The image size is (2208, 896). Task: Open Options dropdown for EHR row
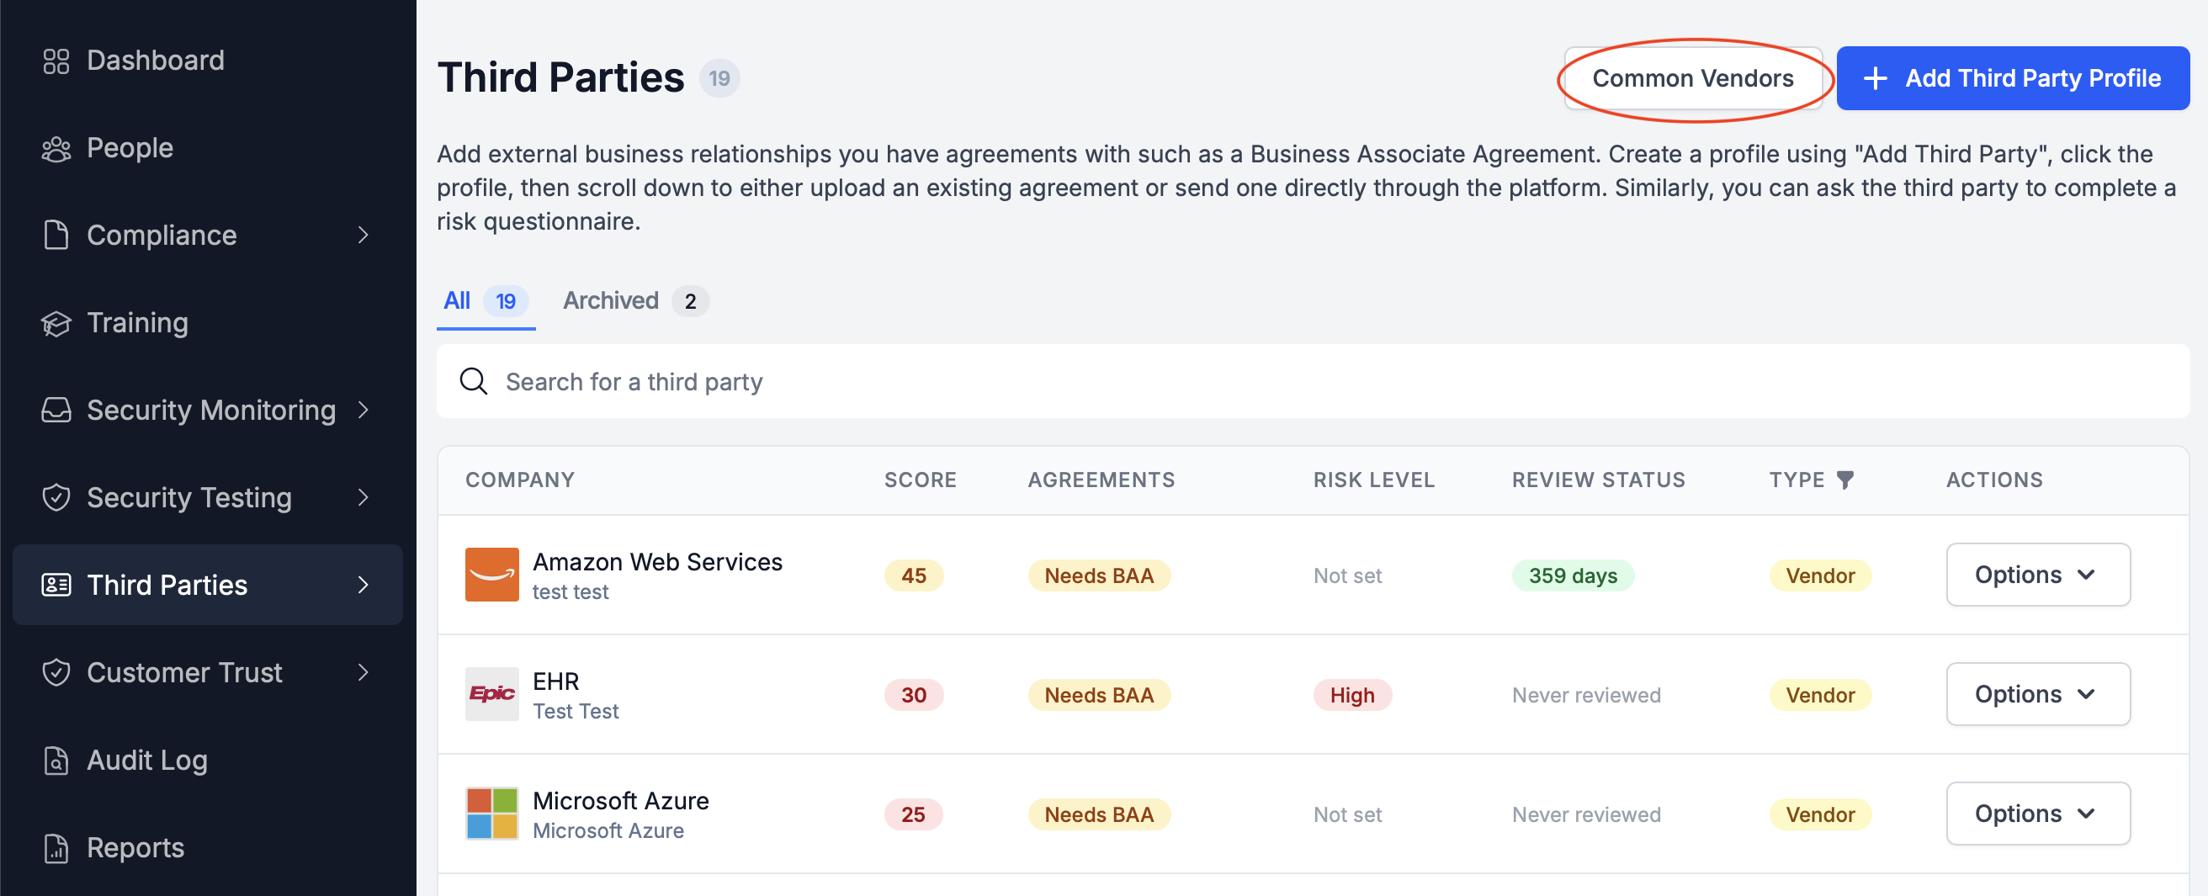2037,694
